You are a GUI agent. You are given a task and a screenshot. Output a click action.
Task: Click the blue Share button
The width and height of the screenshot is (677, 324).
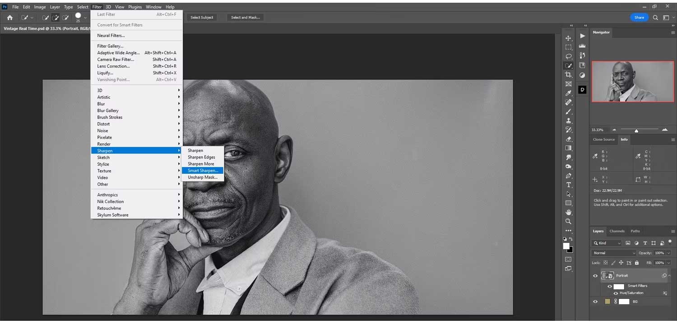639,18
